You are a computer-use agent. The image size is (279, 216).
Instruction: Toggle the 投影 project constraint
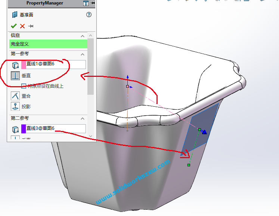click(15, 106)
